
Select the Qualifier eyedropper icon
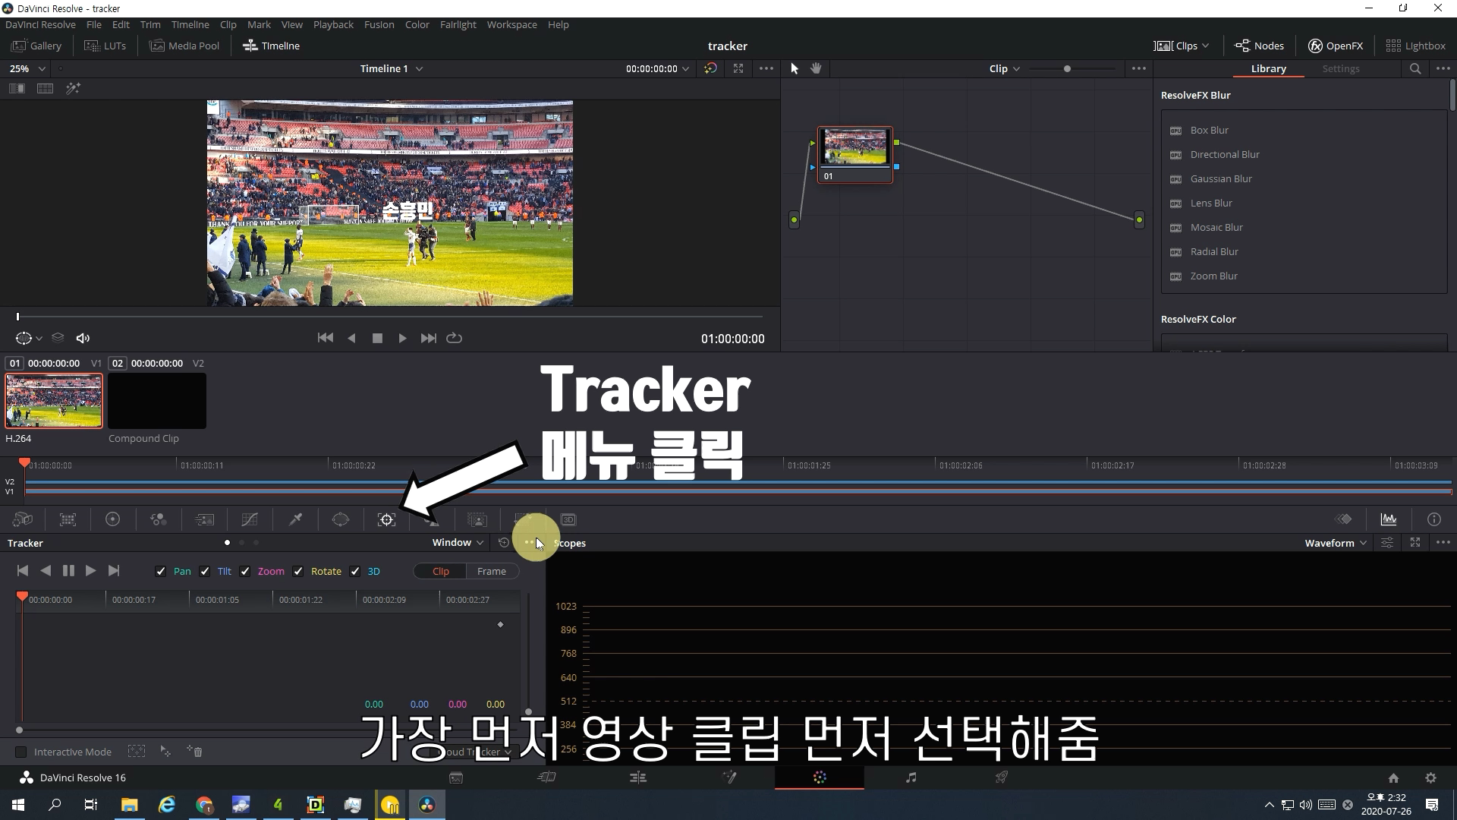pos(295,520)
